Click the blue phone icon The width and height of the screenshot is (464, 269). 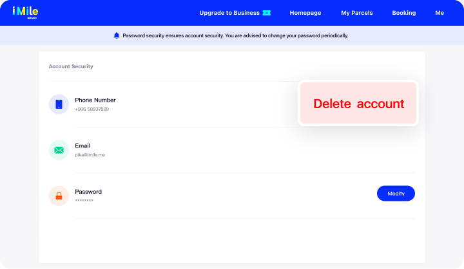click(59, 104)
